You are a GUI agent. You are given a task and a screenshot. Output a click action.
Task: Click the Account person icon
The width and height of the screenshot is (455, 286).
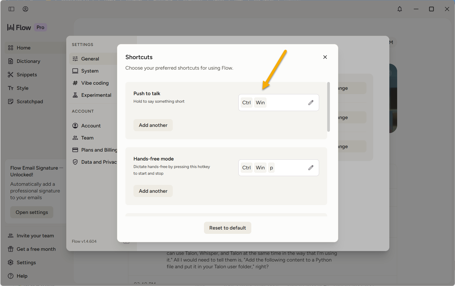[x=75, y=126]
